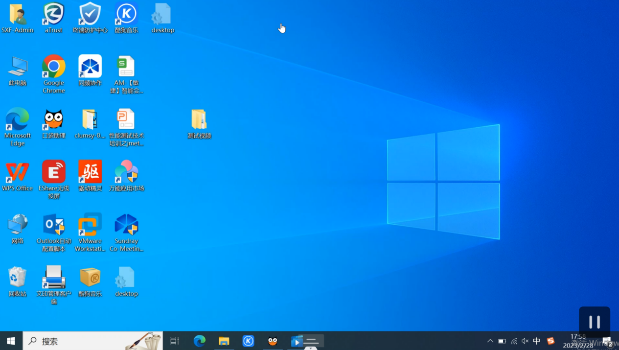The image size is (619, 350).
Task: Select the 测试视频 folder
Action: click(199, 120)
